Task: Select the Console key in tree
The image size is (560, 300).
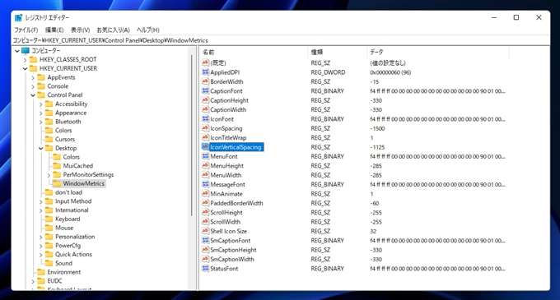Action: [x=58, y=86]
